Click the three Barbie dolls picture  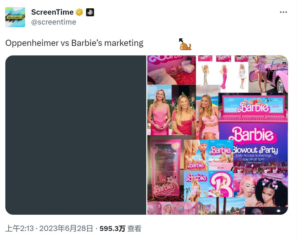(x=222, y=74)
